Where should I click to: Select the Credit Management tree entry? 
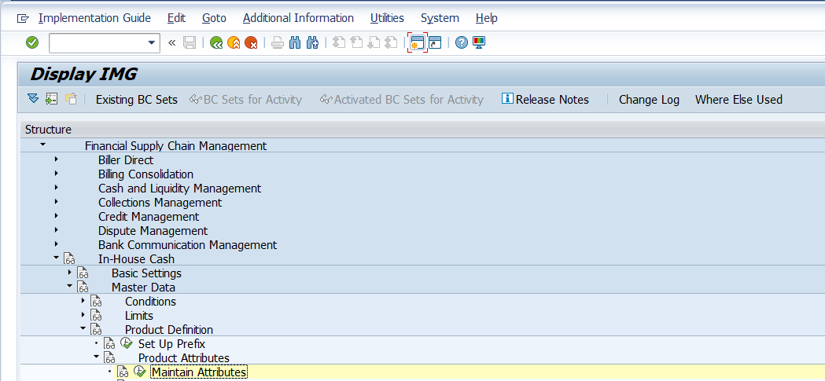pyautogui.click(x=149, y=217)
